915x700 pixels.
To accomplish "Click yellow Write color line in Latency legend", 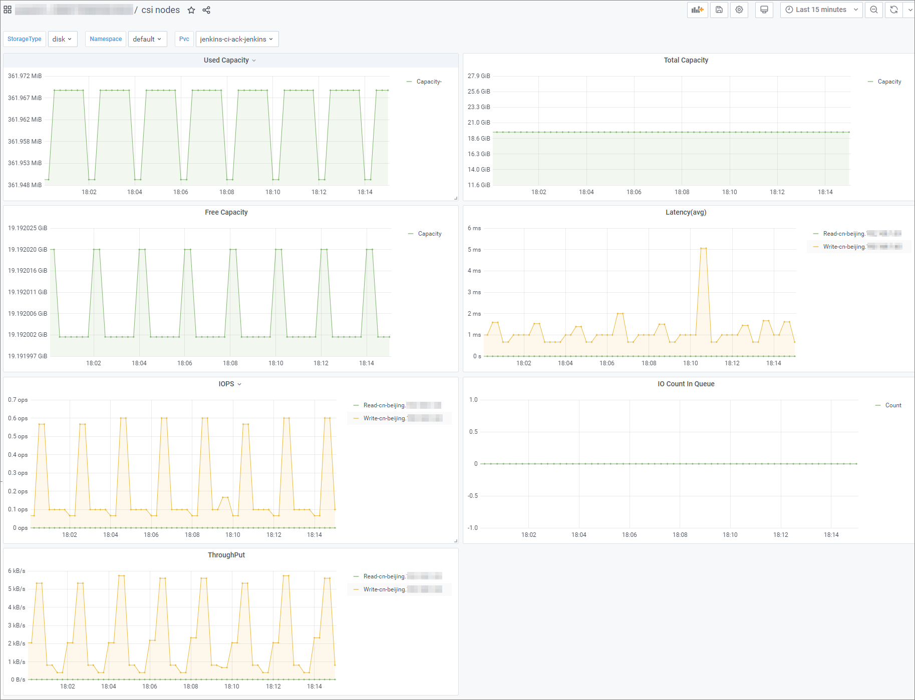I will (816, 247).
